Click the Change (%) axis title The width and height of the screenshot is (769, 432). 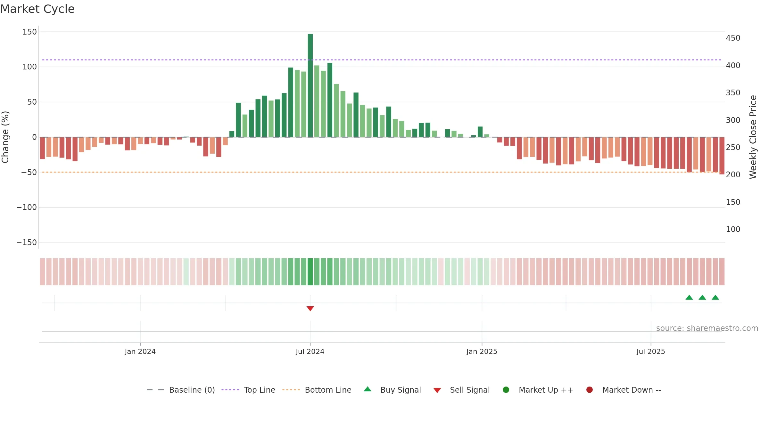5,137
